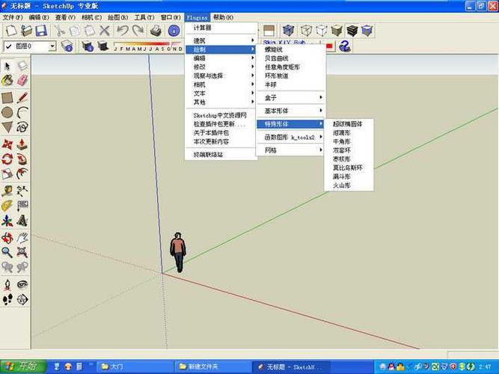
Task: Choose the Select arrow tool
Action: [x=7, y=66]
